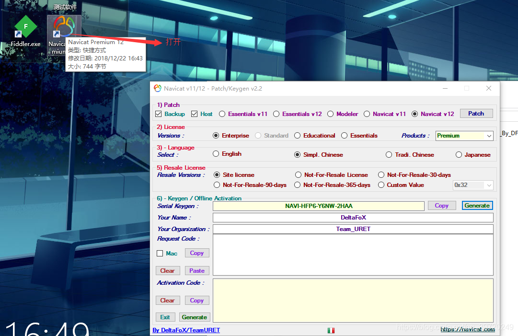518x336 pixels.
Task: Open the By DeltaFoX/TeamURET link
Action: coord(186,330)
